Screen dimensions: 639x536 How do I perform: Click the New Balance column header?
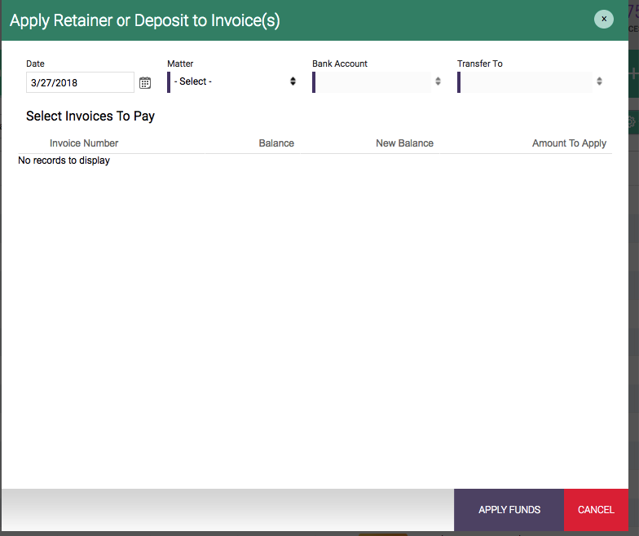404,143
